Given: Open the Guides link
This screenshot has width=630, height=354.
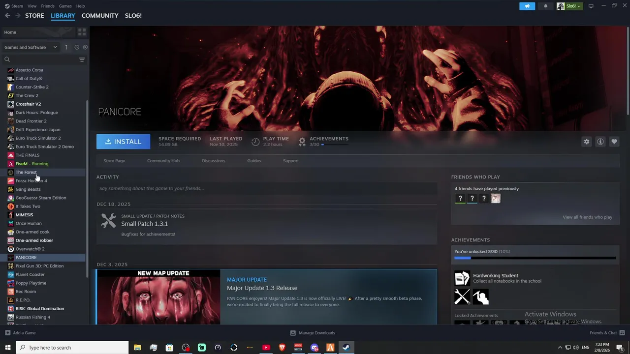Looking at the screenshot, I should point(254,161).
